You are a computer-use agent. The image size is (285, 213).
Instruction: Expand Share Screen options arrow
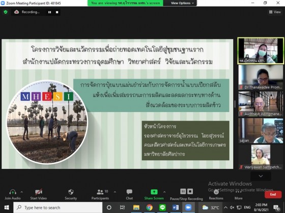pos(164,192)
